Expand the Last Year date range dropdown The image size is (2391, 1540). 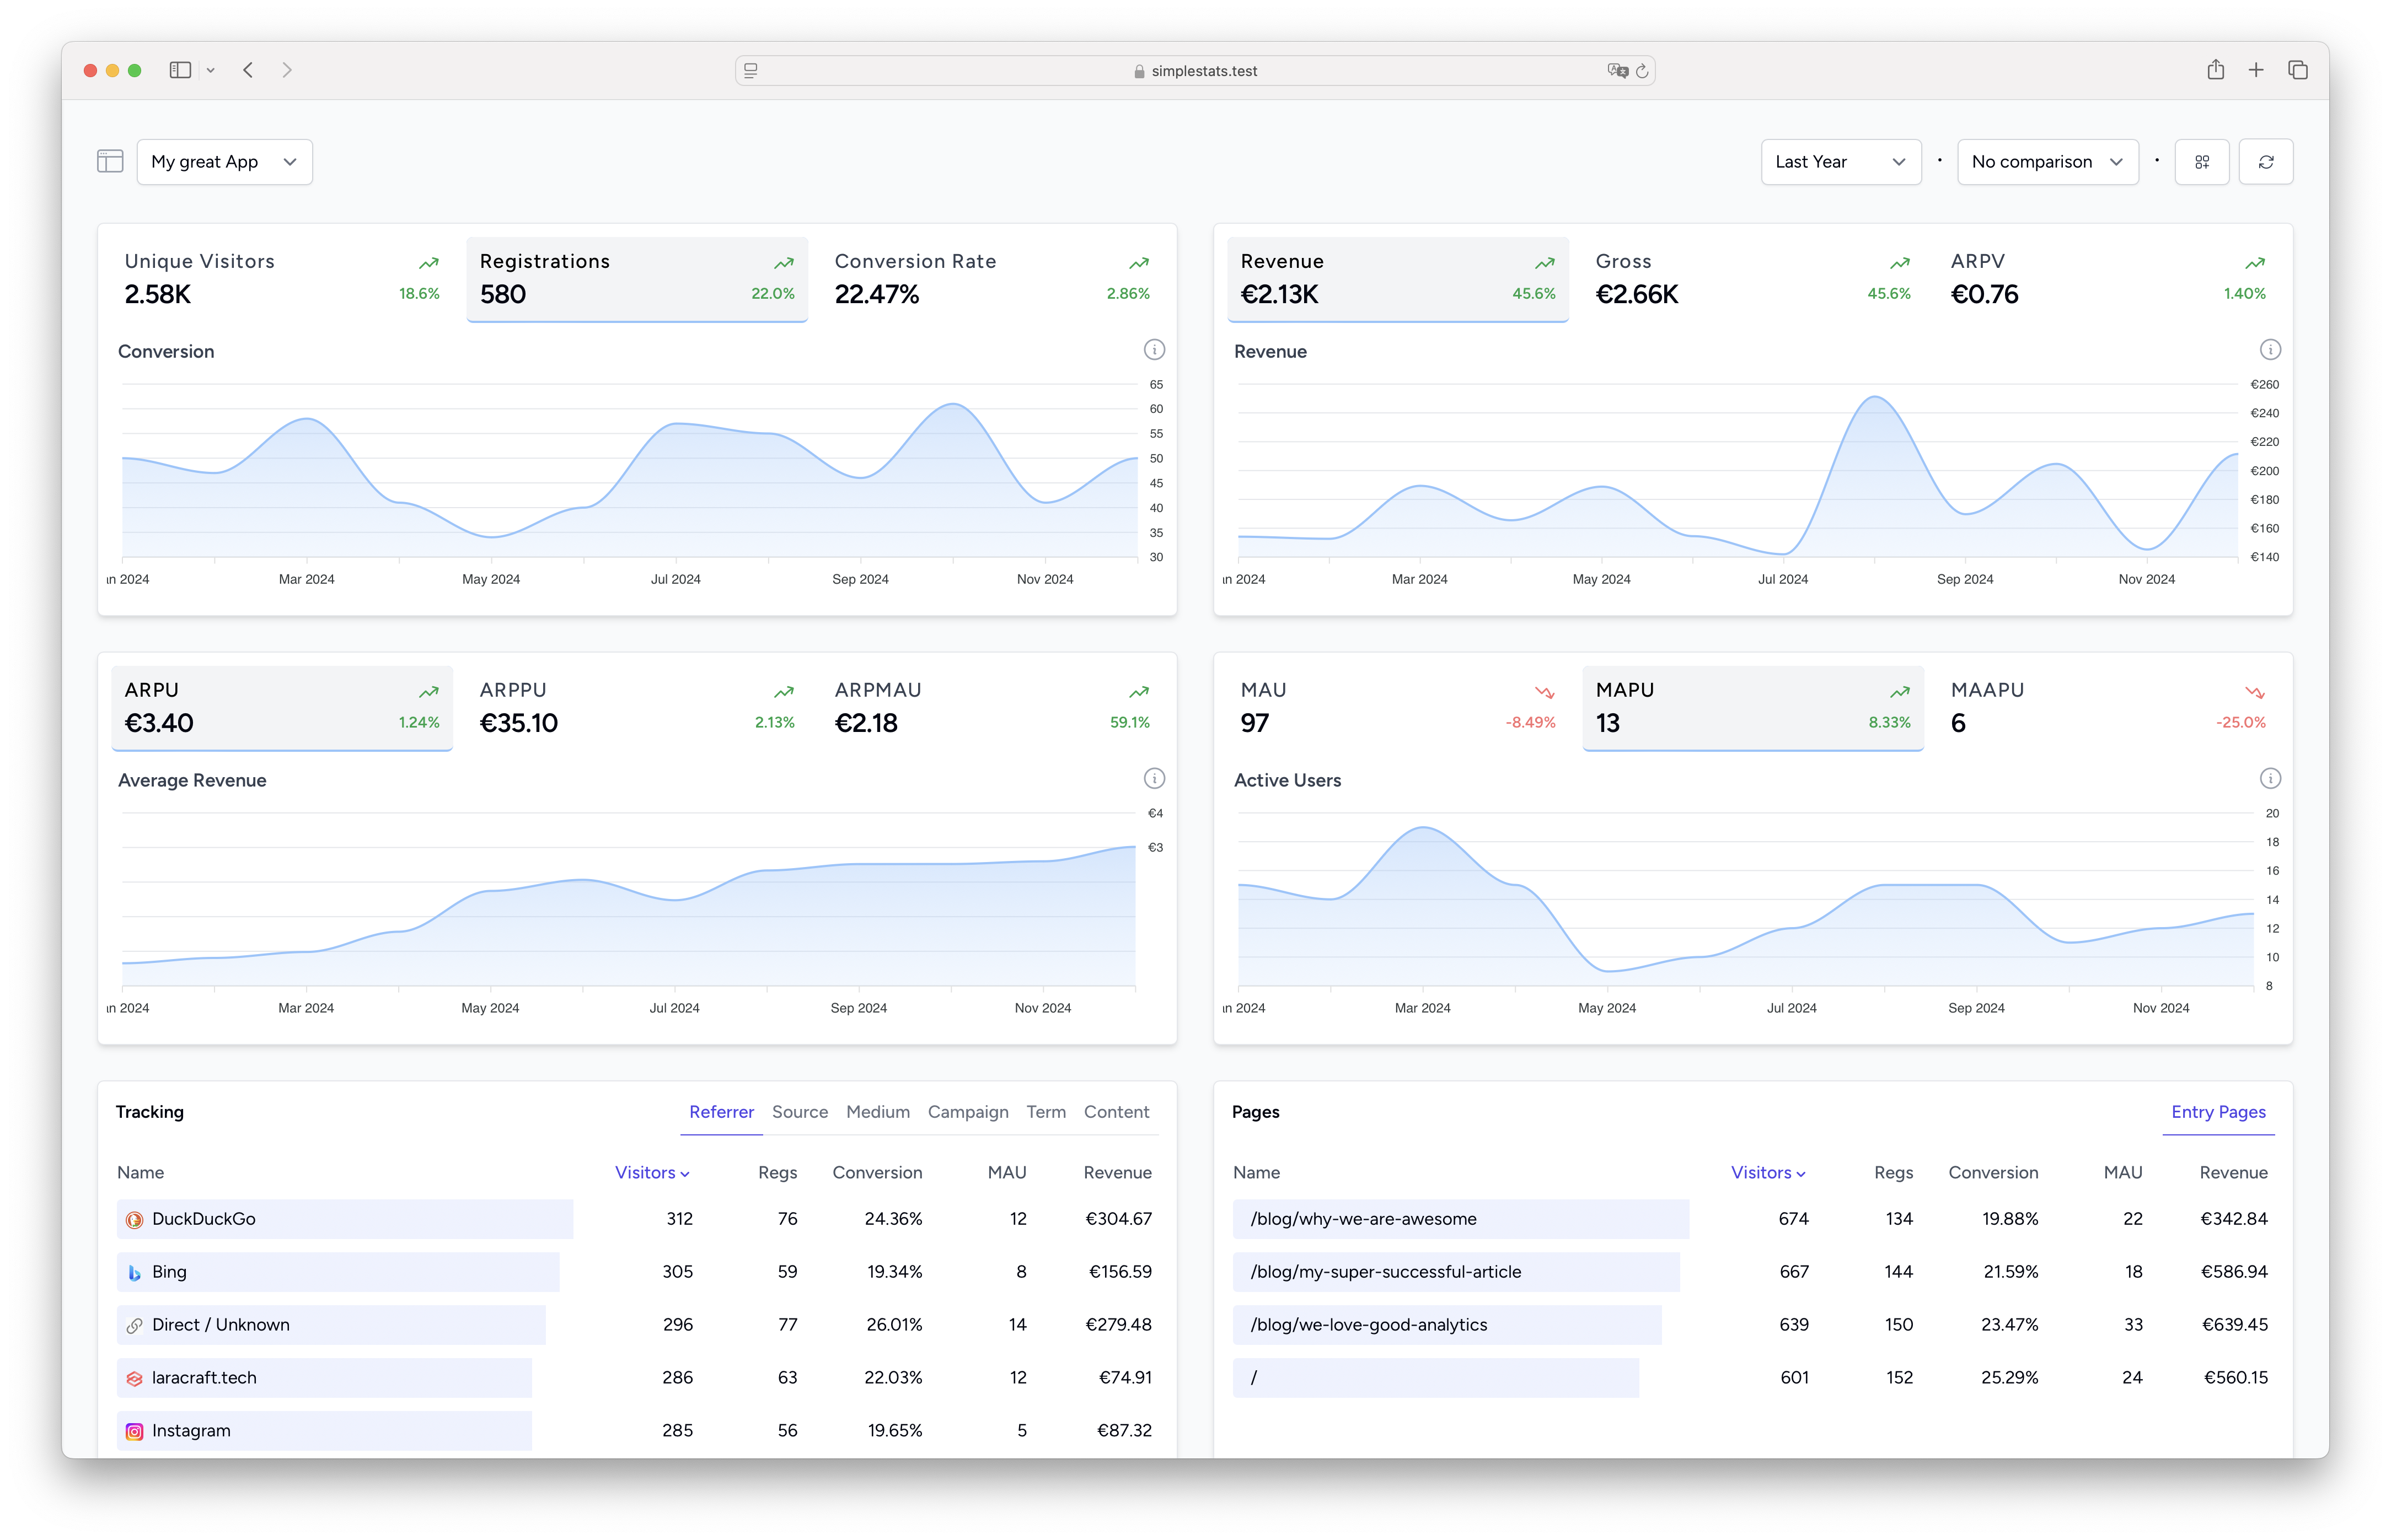pos(1840,162)
